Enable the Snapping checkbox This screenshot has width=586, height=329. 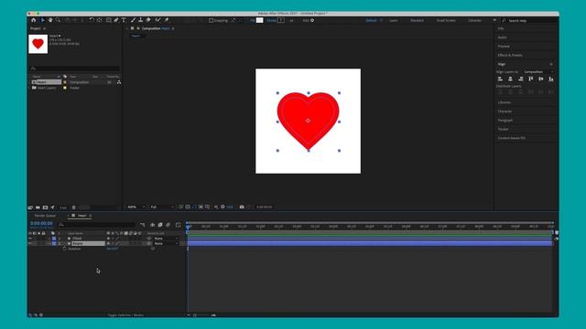click(x=211, y=20)
